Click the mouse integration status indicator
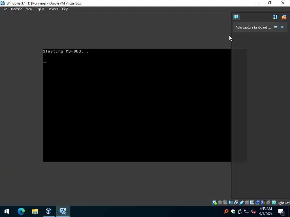The height and width of the screenshot is (217, 290). pyautogui.click(x=268, y=203)
